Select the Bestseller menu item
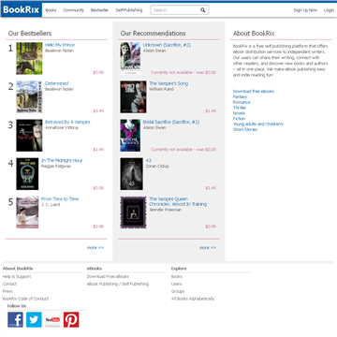The width and height of the screenshot is (337, 337). coord(99,10)
